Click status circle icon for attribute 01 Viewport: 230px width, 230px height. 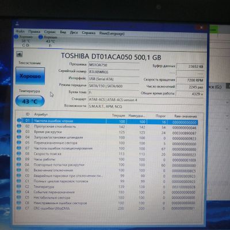pos(19,120)
